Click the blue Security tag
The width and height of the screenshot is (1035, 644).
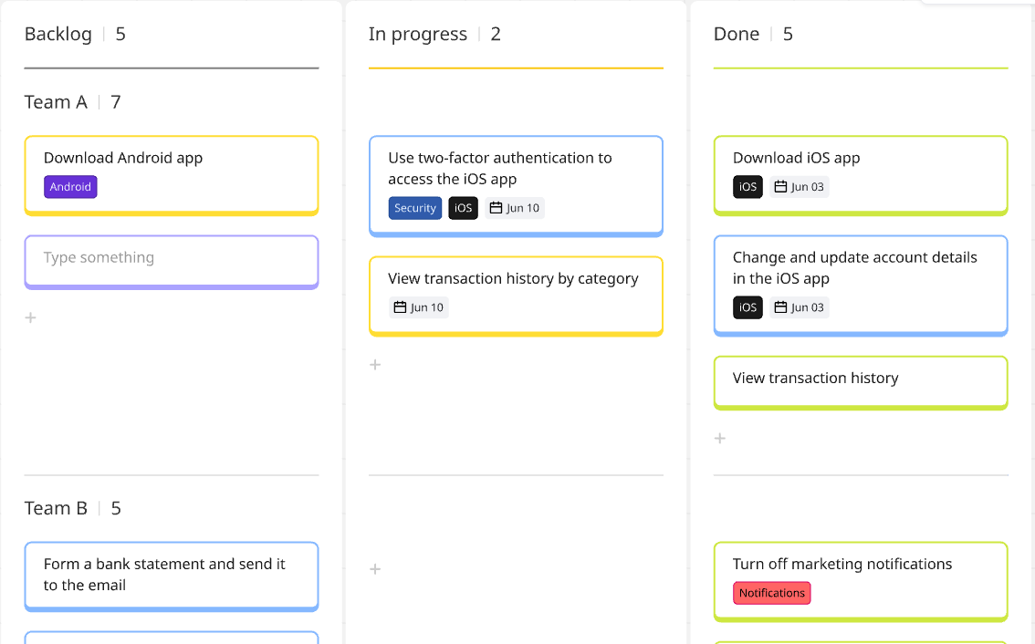[x=415, y=208]
